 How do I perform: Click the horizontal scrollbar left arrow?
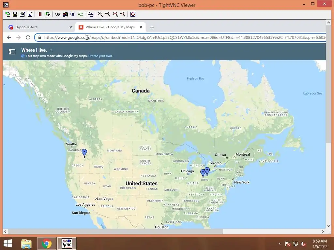click(5, 231)
